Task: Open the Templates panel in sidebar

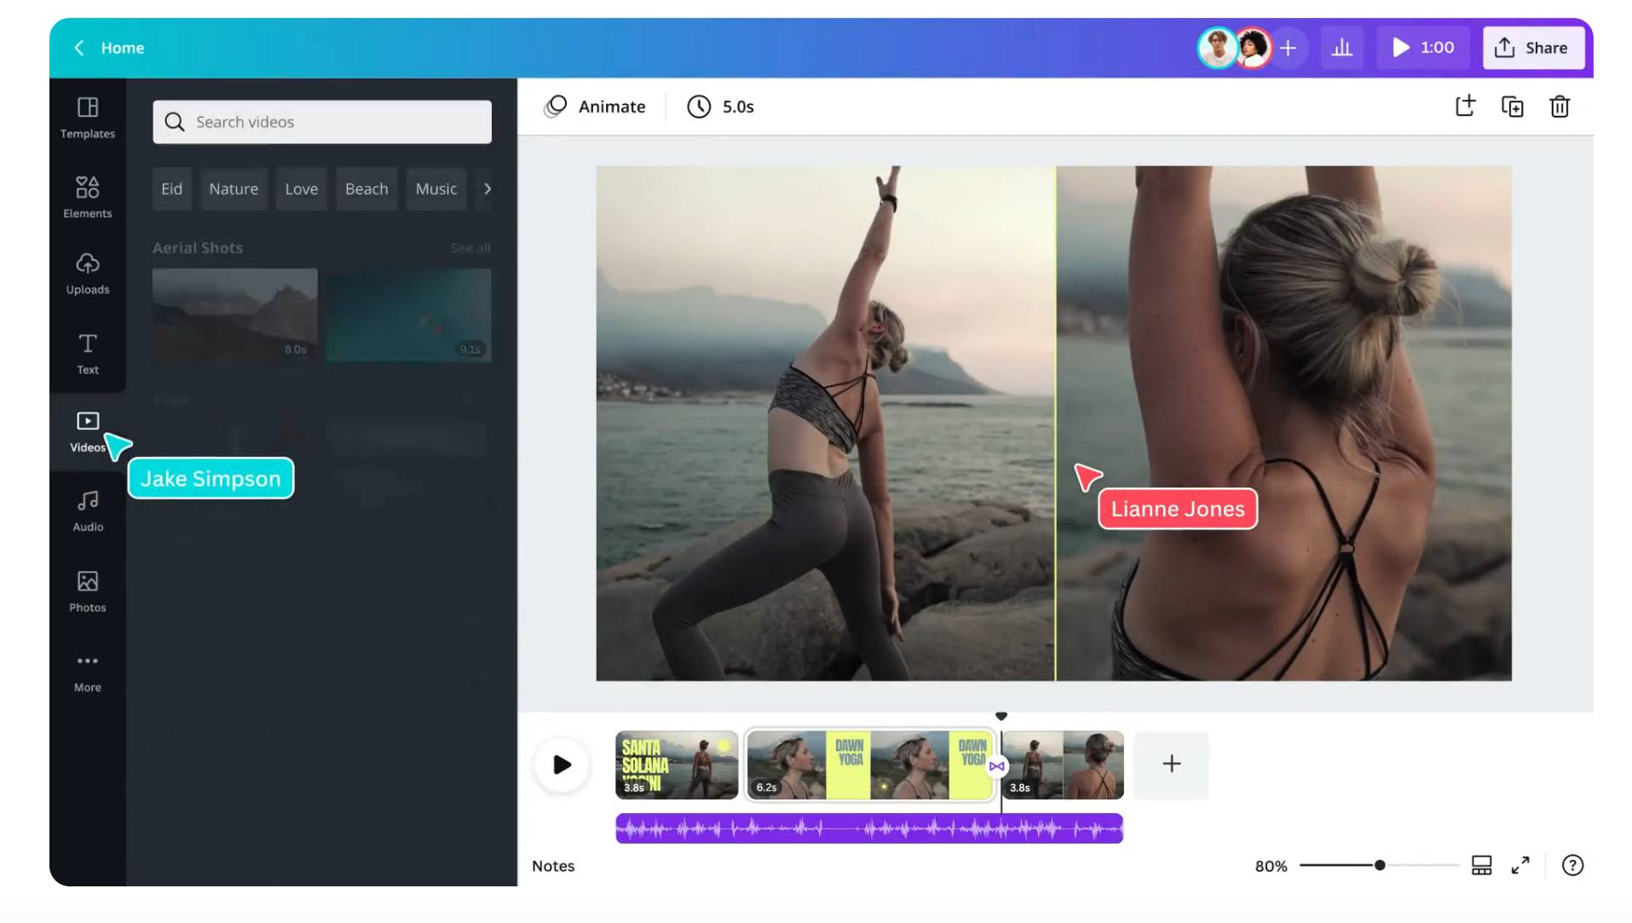Action: (87, 117)
